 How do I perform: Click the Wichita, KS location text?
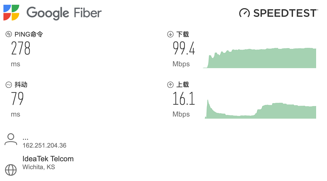pyautogui.click(x=39, y=167)
